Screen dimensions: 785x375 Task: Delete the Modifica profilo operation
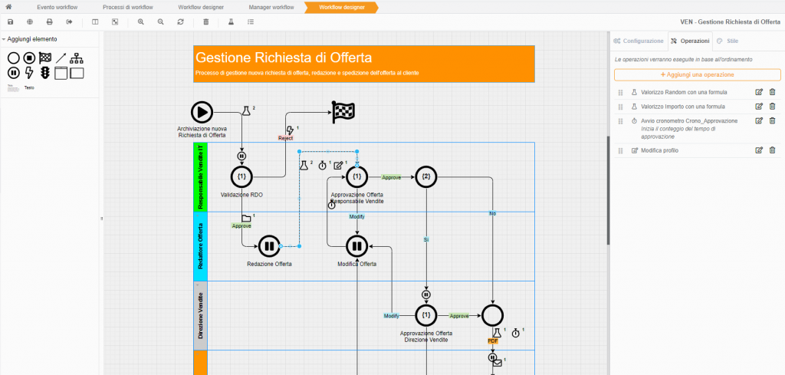[772, 150]
